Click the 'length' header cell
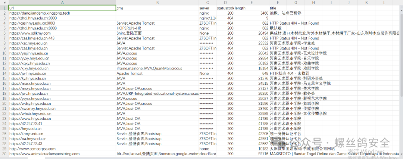Screen dimensions: 403x159 point(252,8)
